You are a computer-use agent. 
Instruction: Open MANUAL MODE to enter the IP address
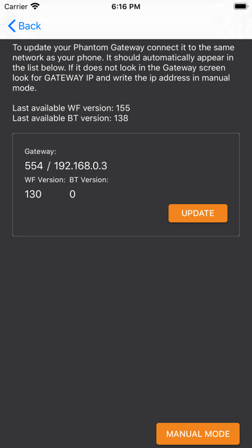click(x=198, y=434)
